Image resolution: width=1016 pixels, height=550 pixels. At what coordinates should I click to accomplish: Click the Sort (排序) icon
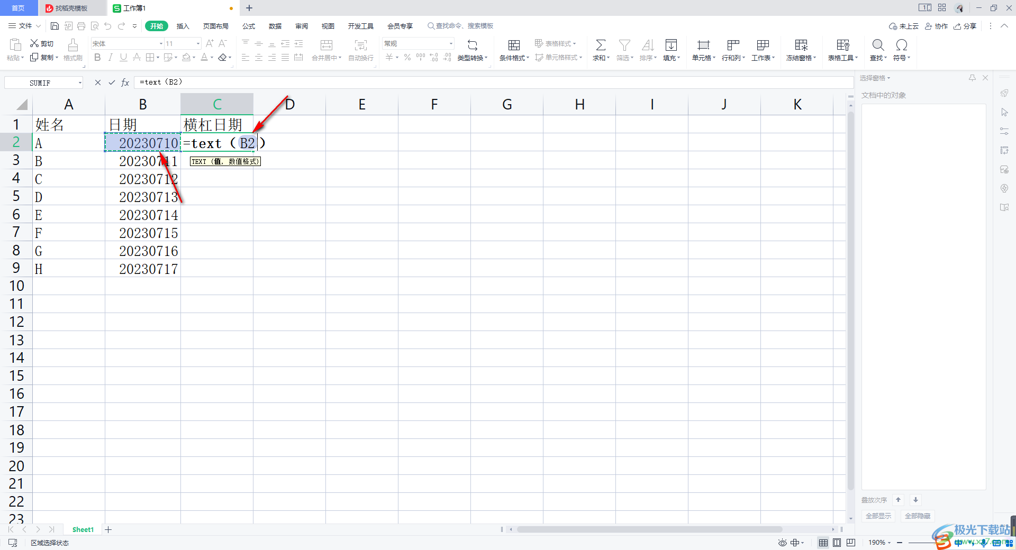click(x=648, y=45)
